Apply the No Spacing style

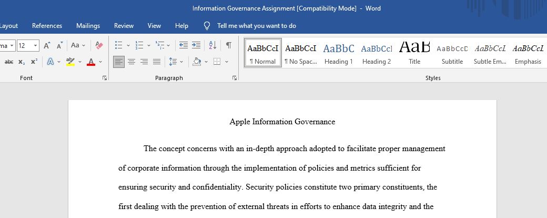click(x=301, y=53)
